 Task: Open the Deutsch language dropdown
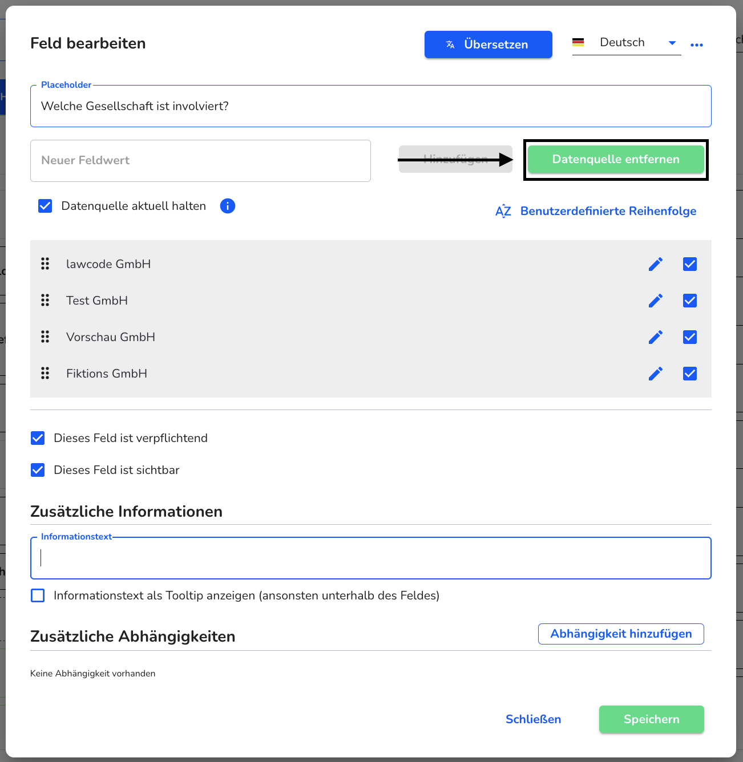[627, 43]
